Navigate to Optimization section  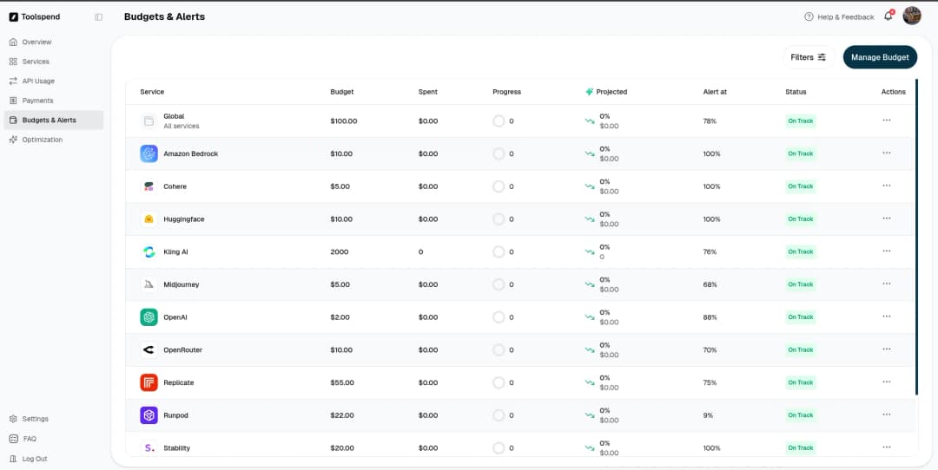click(42, 140)
